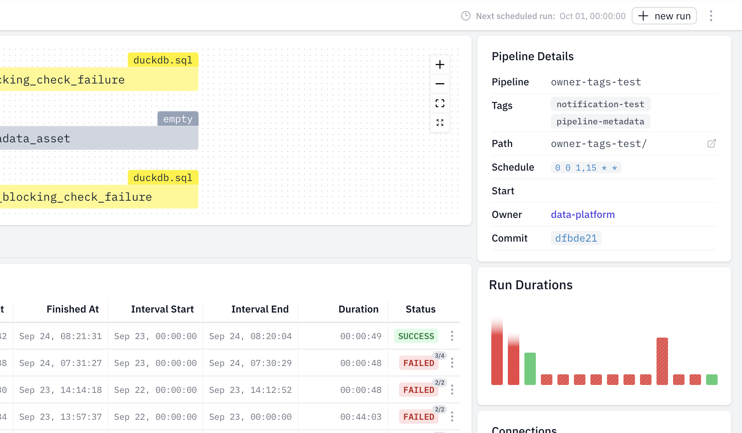Click the clock icon beside next scheduled run
The image size is (742, 433).
point(466,16)
